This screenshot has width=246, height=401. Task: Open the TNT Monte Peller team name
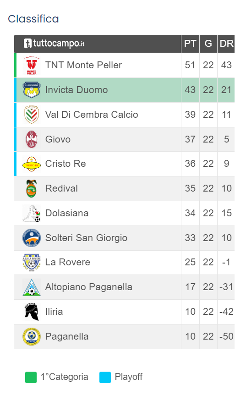(x=83, y=65)
